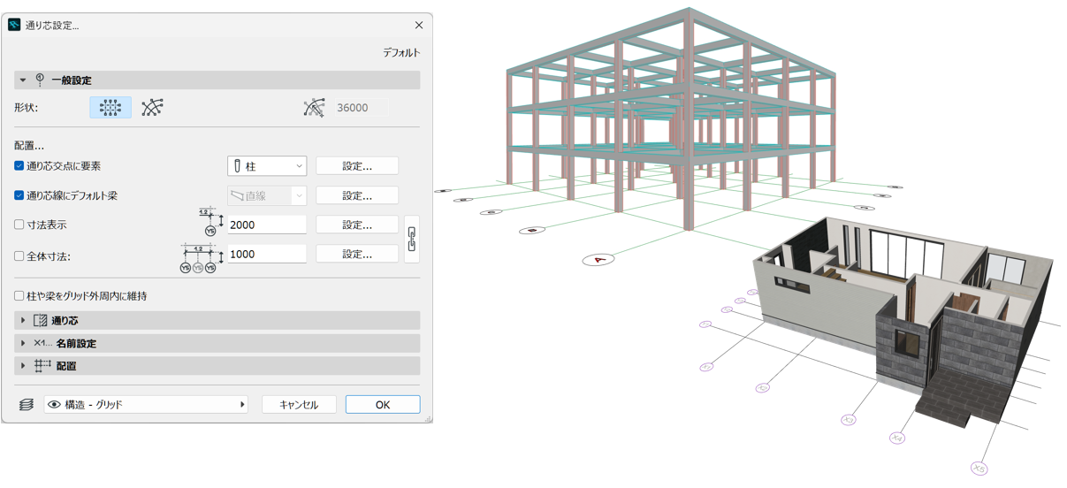Open 設定 for 通り芯線にデフォルト梁

tap(357, 195)
